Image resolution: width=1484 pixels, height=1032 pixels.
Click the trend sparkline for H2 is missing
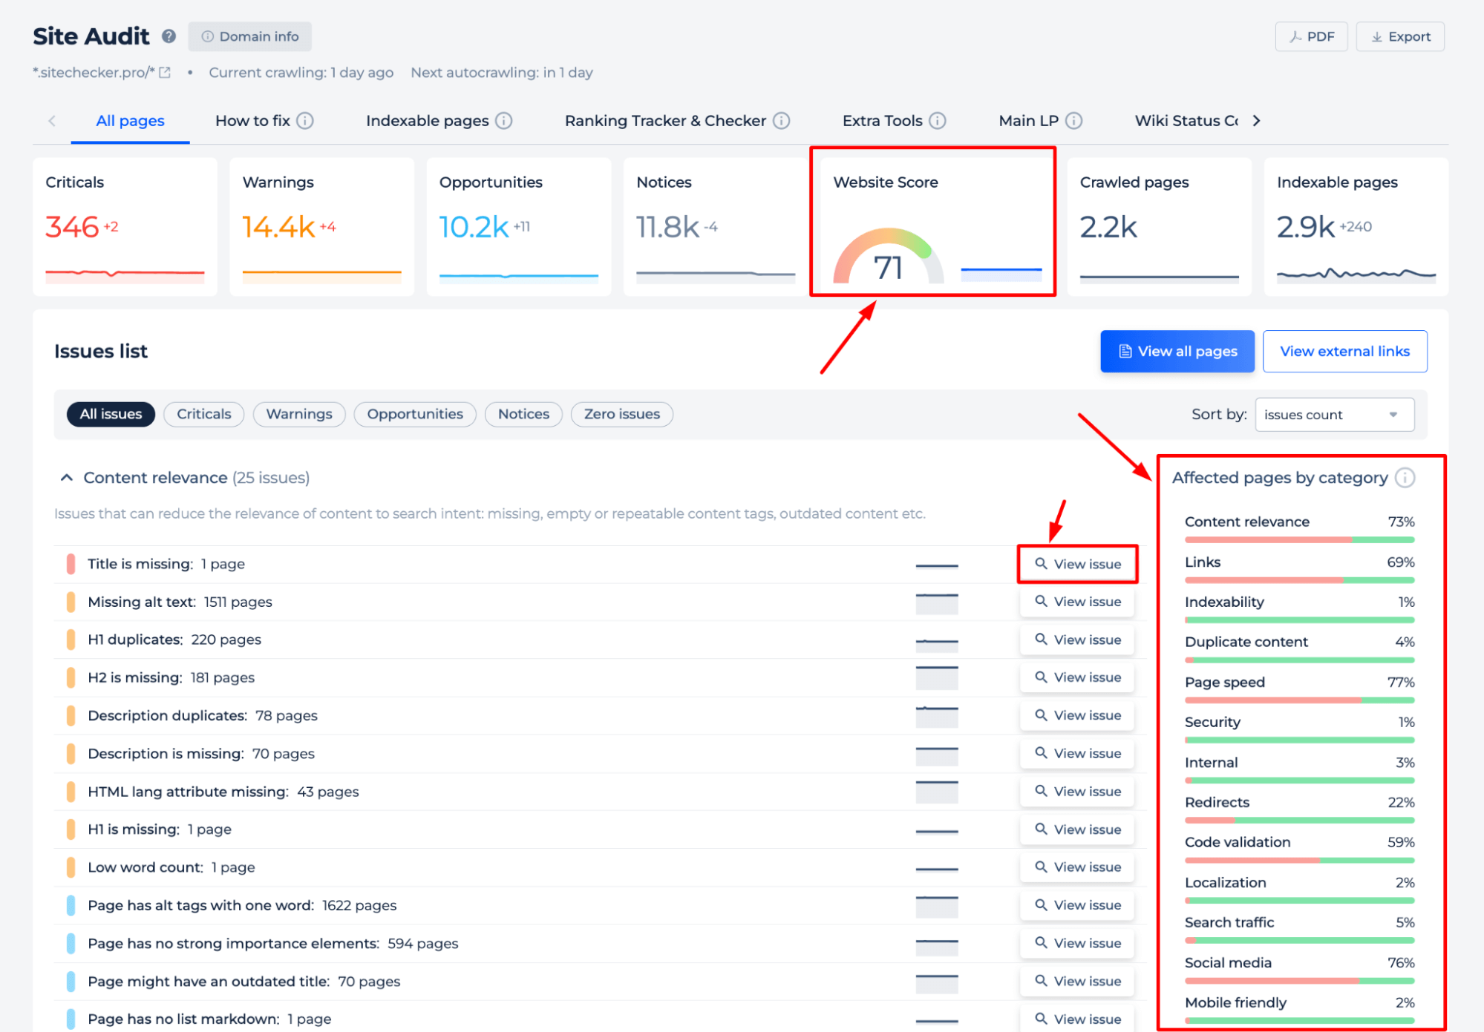click(937, 678)
